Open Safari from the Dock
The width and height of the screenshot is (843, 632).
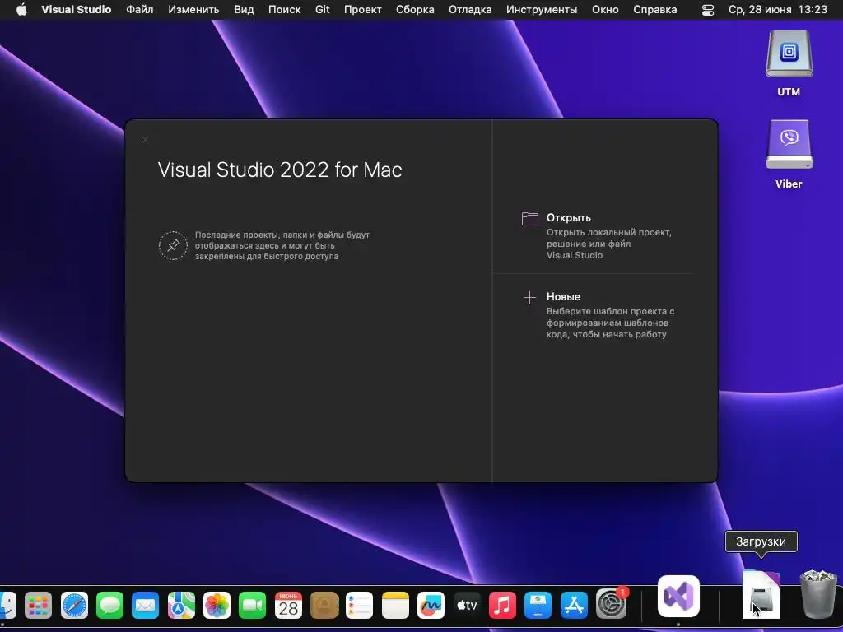click(x=74, y=606)
